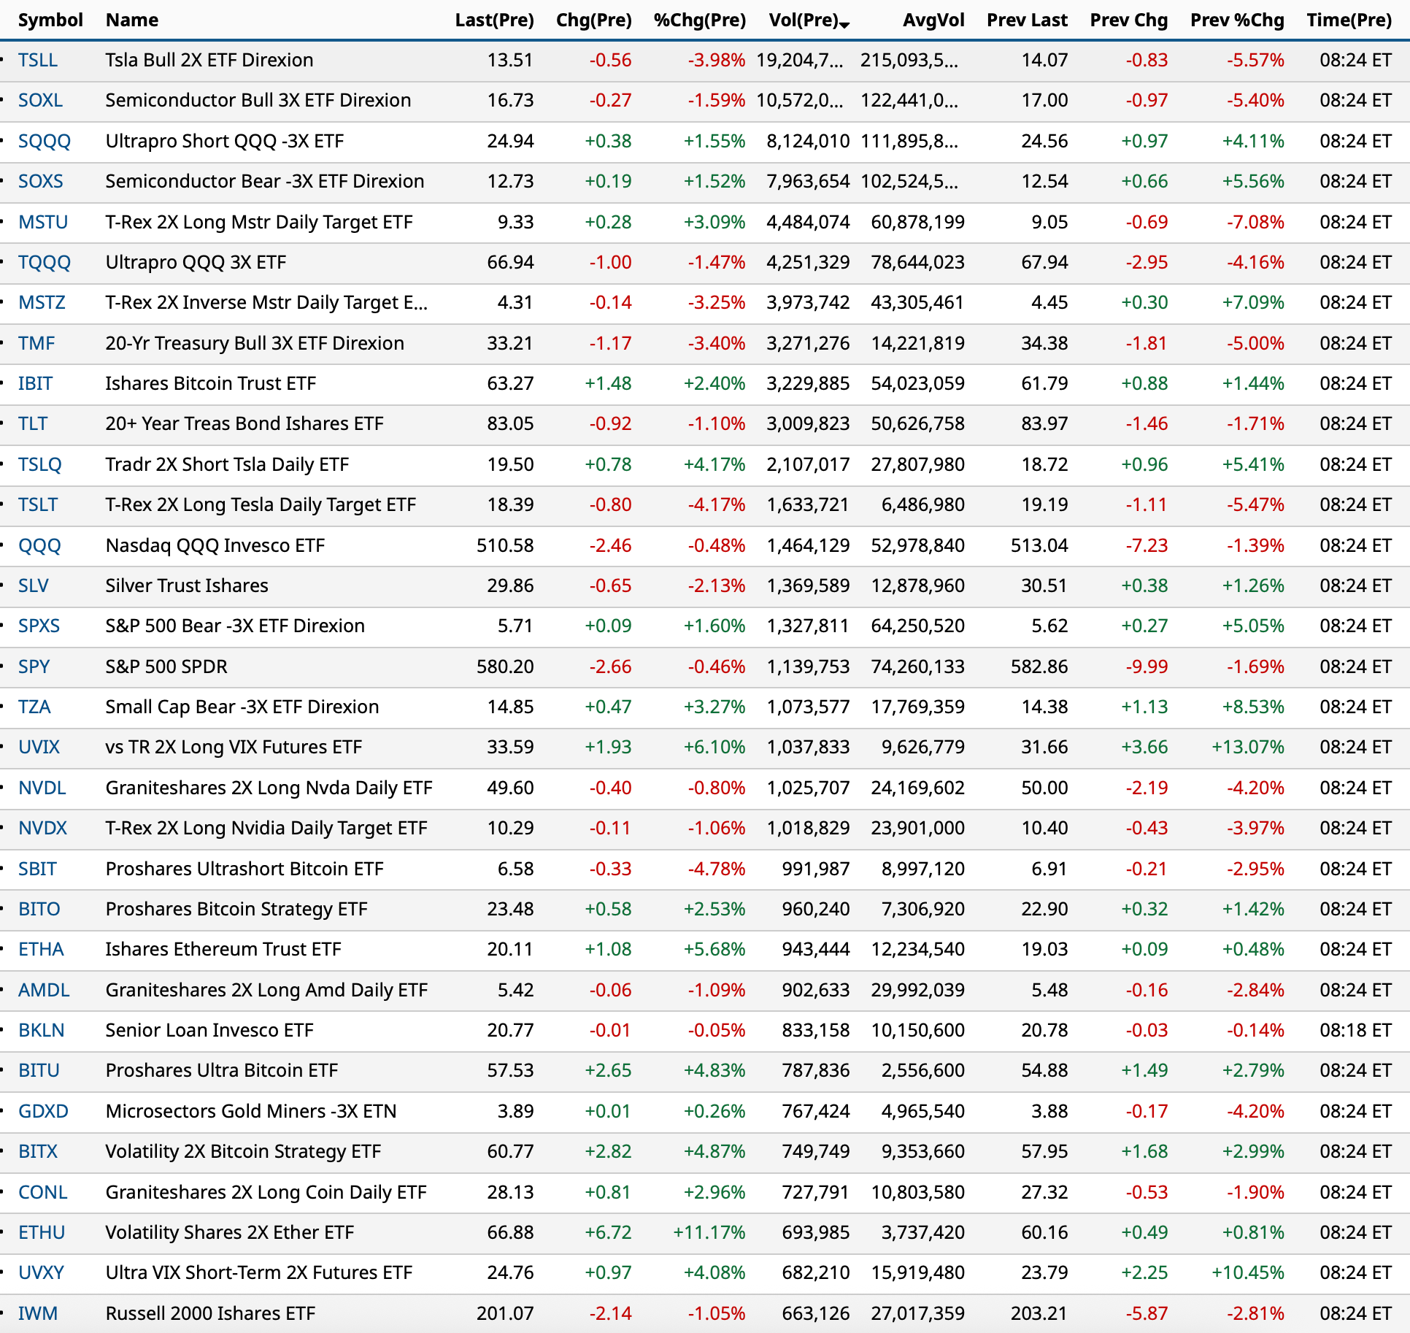
Task: Click Tsla Bull 2X ETF Direxion name cell
Action: pos(209,60)
